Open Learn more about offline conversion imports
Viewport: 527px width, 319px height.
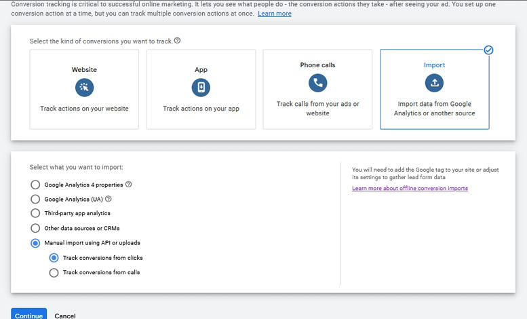click(410, 188)
